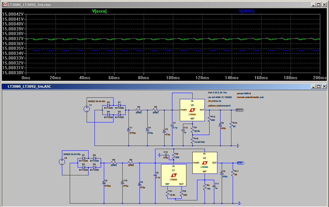Select diode D2 in the top bridge rectifier
The height and width of the screenshot is (207, 329).
[x=119, y=115]
